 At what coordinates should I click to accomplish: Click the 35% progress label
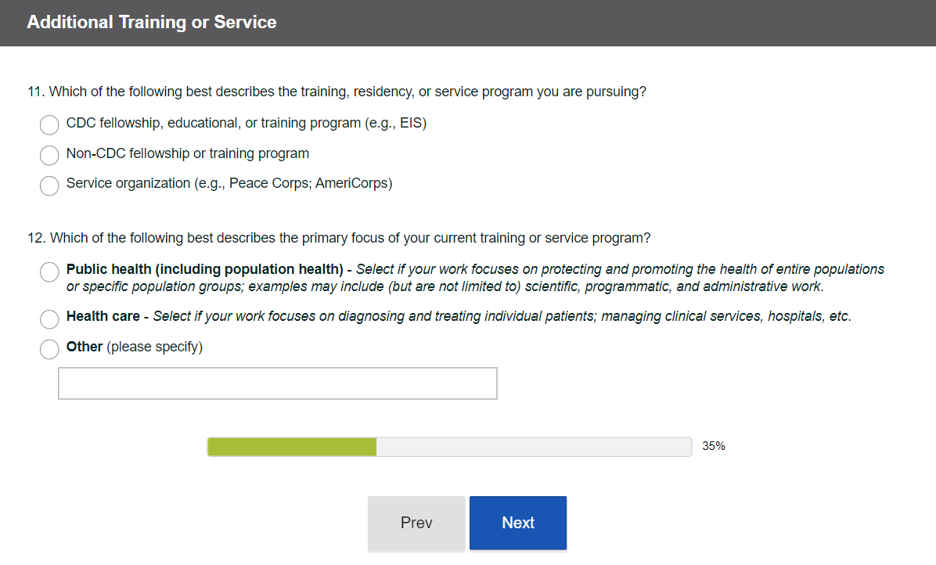[x=714, y=447]
